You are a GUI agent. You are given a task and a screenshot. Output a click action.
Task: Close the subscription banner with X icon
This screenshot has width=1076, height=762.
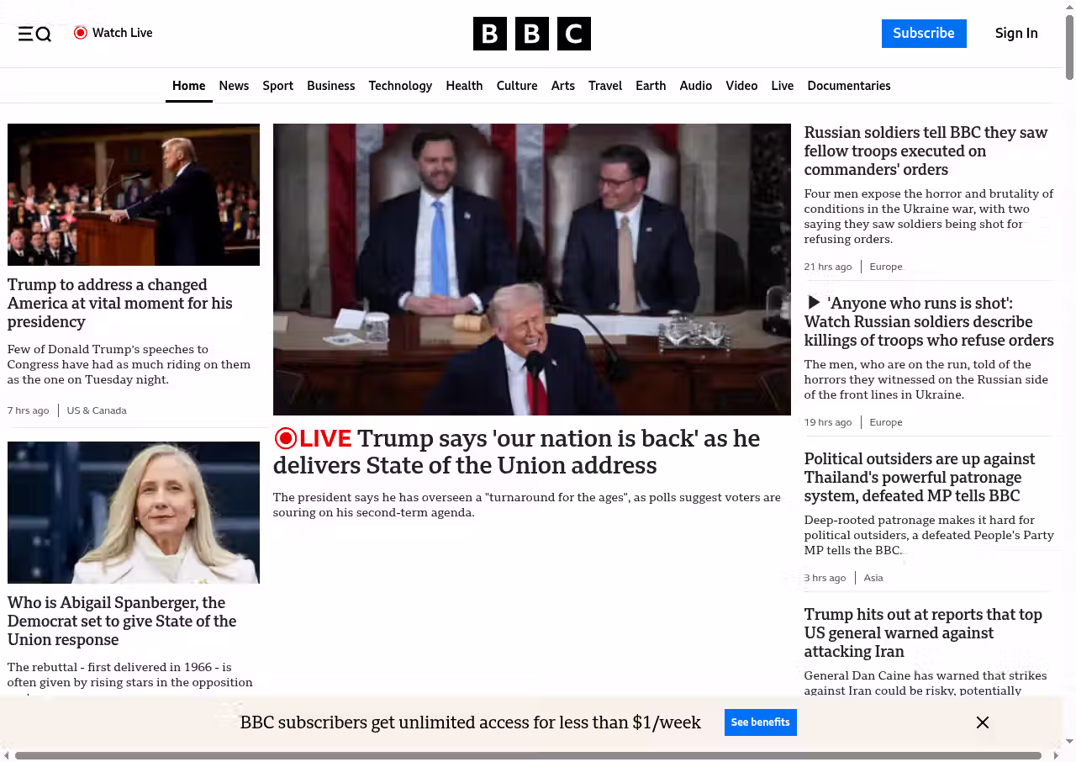(x=982, y=722)
